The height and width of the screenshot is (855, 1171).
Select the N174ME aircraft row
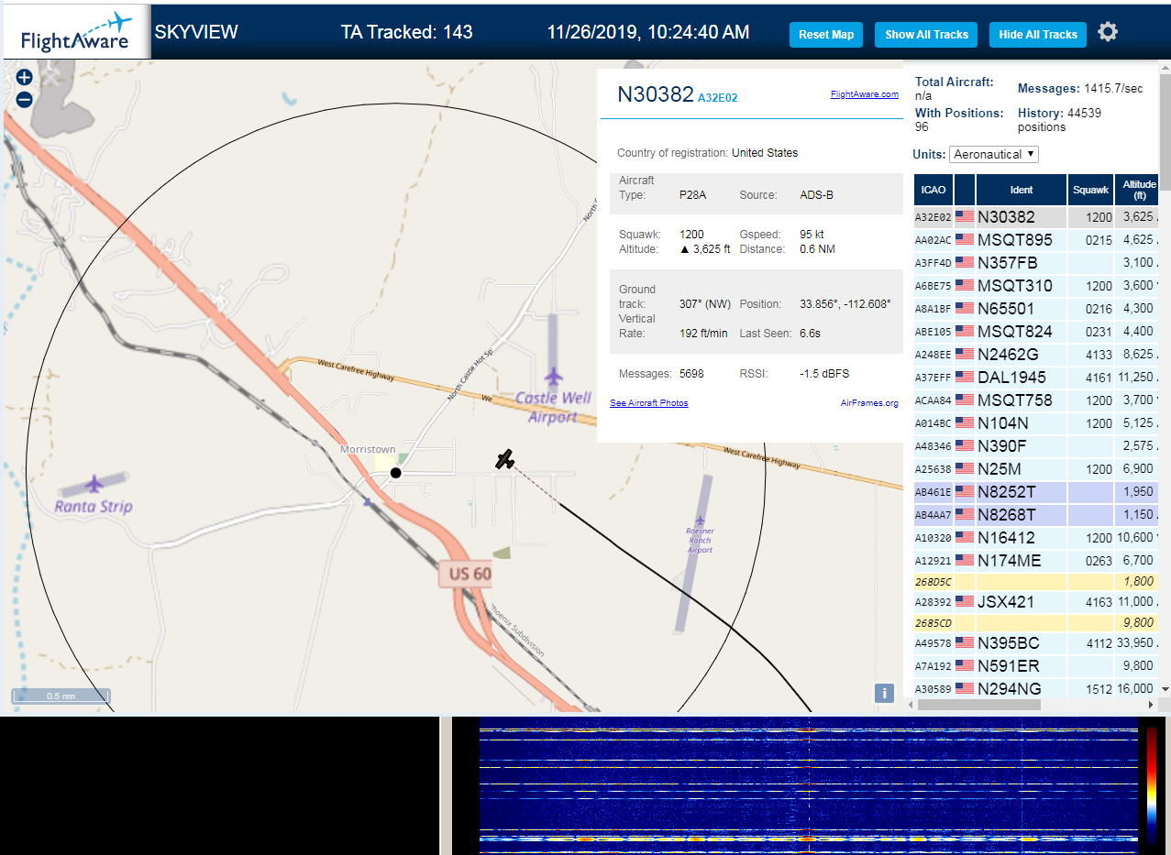click(1036, 560)
